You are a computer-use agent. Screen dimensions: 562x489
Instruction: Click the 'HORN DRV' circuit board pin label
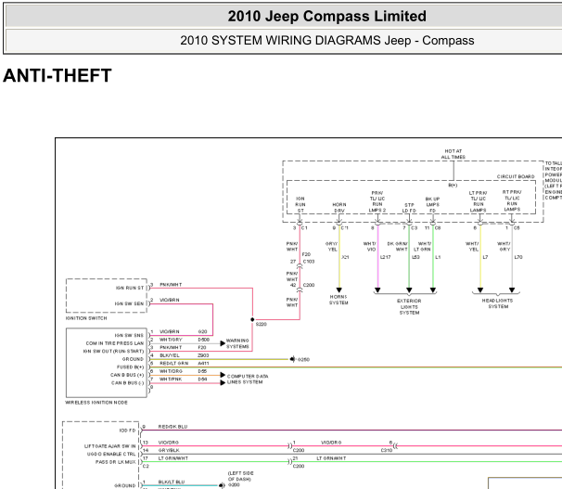(339, 208)
